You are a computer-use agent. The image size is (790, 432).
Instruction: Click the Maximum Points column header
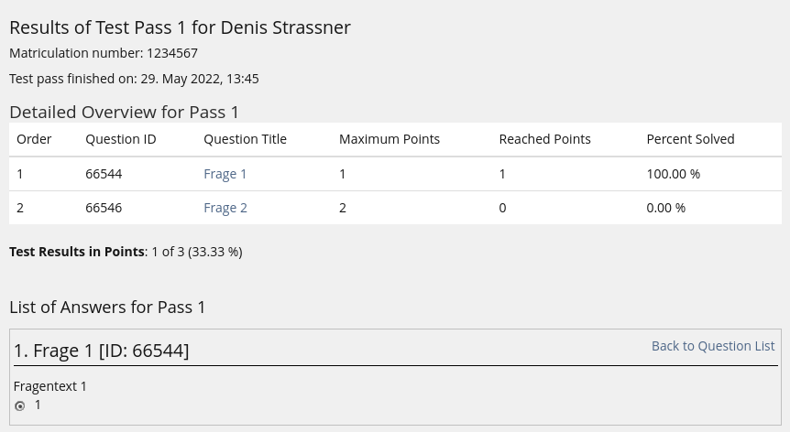(389, 139)
